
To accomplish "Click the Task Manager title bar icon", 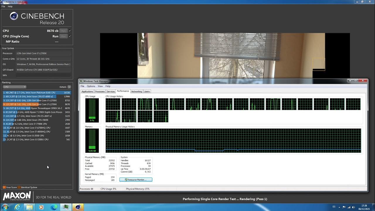I will pyautogui.click(x=81, y=81).
